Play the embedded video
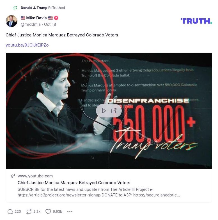The height and width of the screenshot is (220, 218). pos(104,111)
